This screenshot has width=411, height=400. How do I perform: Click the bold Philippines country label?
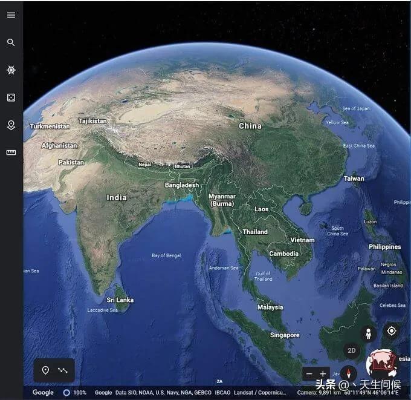click(385, 247)
